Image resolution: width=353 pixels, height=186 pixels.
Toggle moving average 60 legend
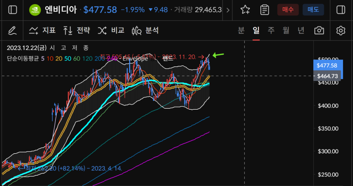coord(77,59)
